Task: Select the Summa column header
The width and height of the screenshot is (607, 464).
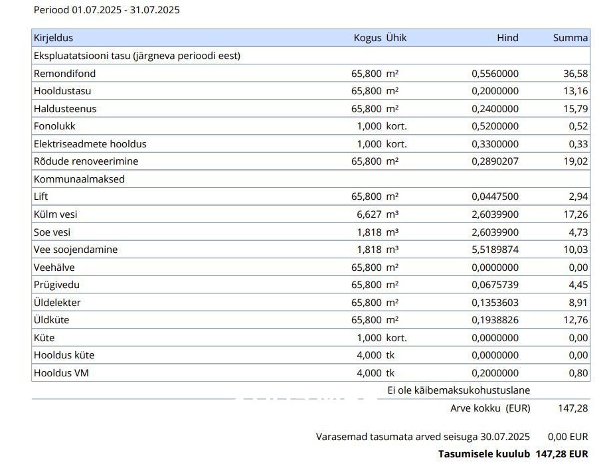Action: [x=570, y=38]
